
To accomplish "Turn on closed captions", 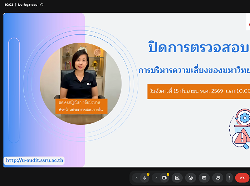I will click(204, 178).
